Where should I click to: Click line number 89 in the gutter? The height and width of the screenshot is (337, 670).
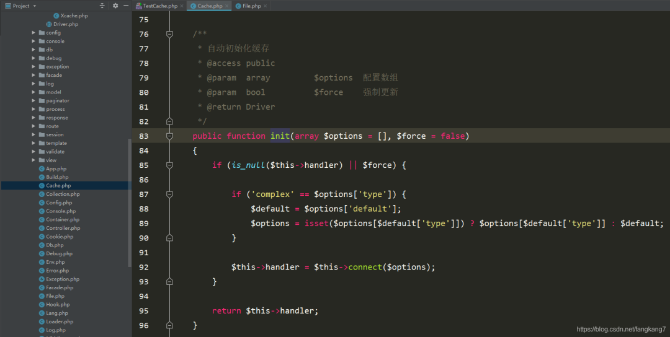(144, 224)
